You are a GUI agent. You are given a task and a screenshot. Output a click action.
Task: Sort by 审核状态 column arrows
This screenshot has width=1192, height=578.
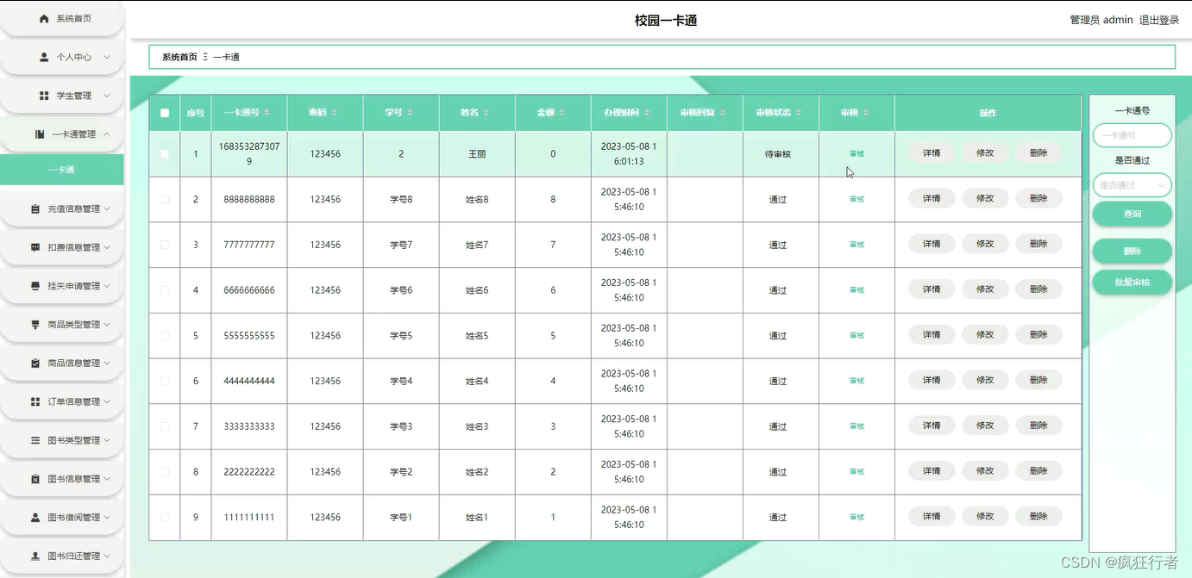[x=799, y=113]
